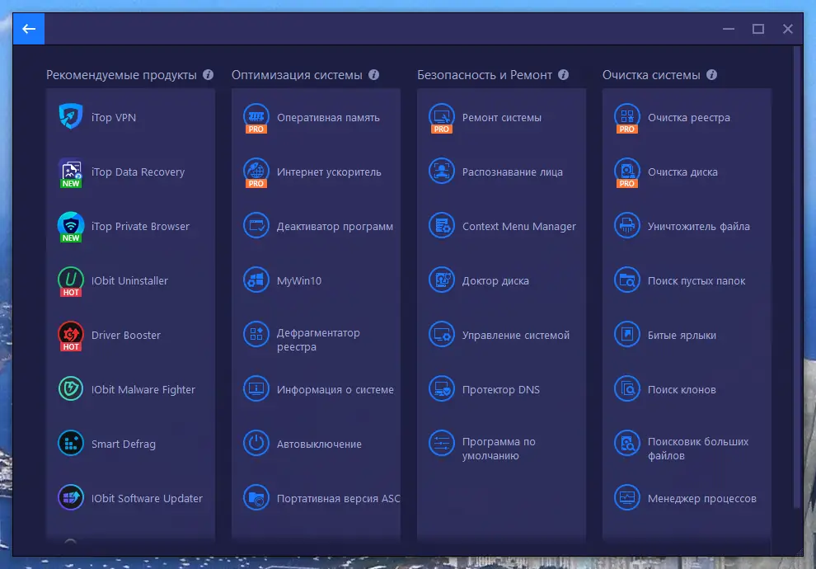
Task: Show info for Оптимизация системы
Action: coord(373,75)
